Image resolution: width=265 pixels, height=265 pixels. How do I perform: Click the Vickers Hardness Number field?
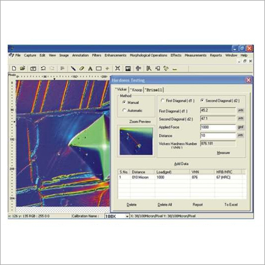click(x=218, y=144)
